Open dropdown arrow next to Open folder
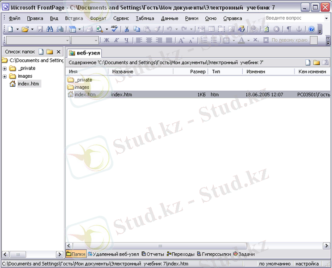The width and height of the screenshot is (332, 268). (x=32, y=29)
